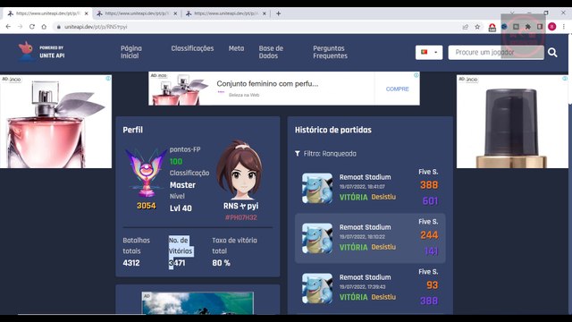Image resolution: width=572 pixels, height=322 pixels.
Task: Click the share page icon in address bar
Action: (465, 27)
